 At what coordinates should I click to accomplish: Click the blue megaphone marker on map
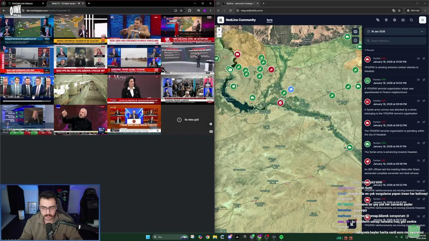[x=291, y=89]
